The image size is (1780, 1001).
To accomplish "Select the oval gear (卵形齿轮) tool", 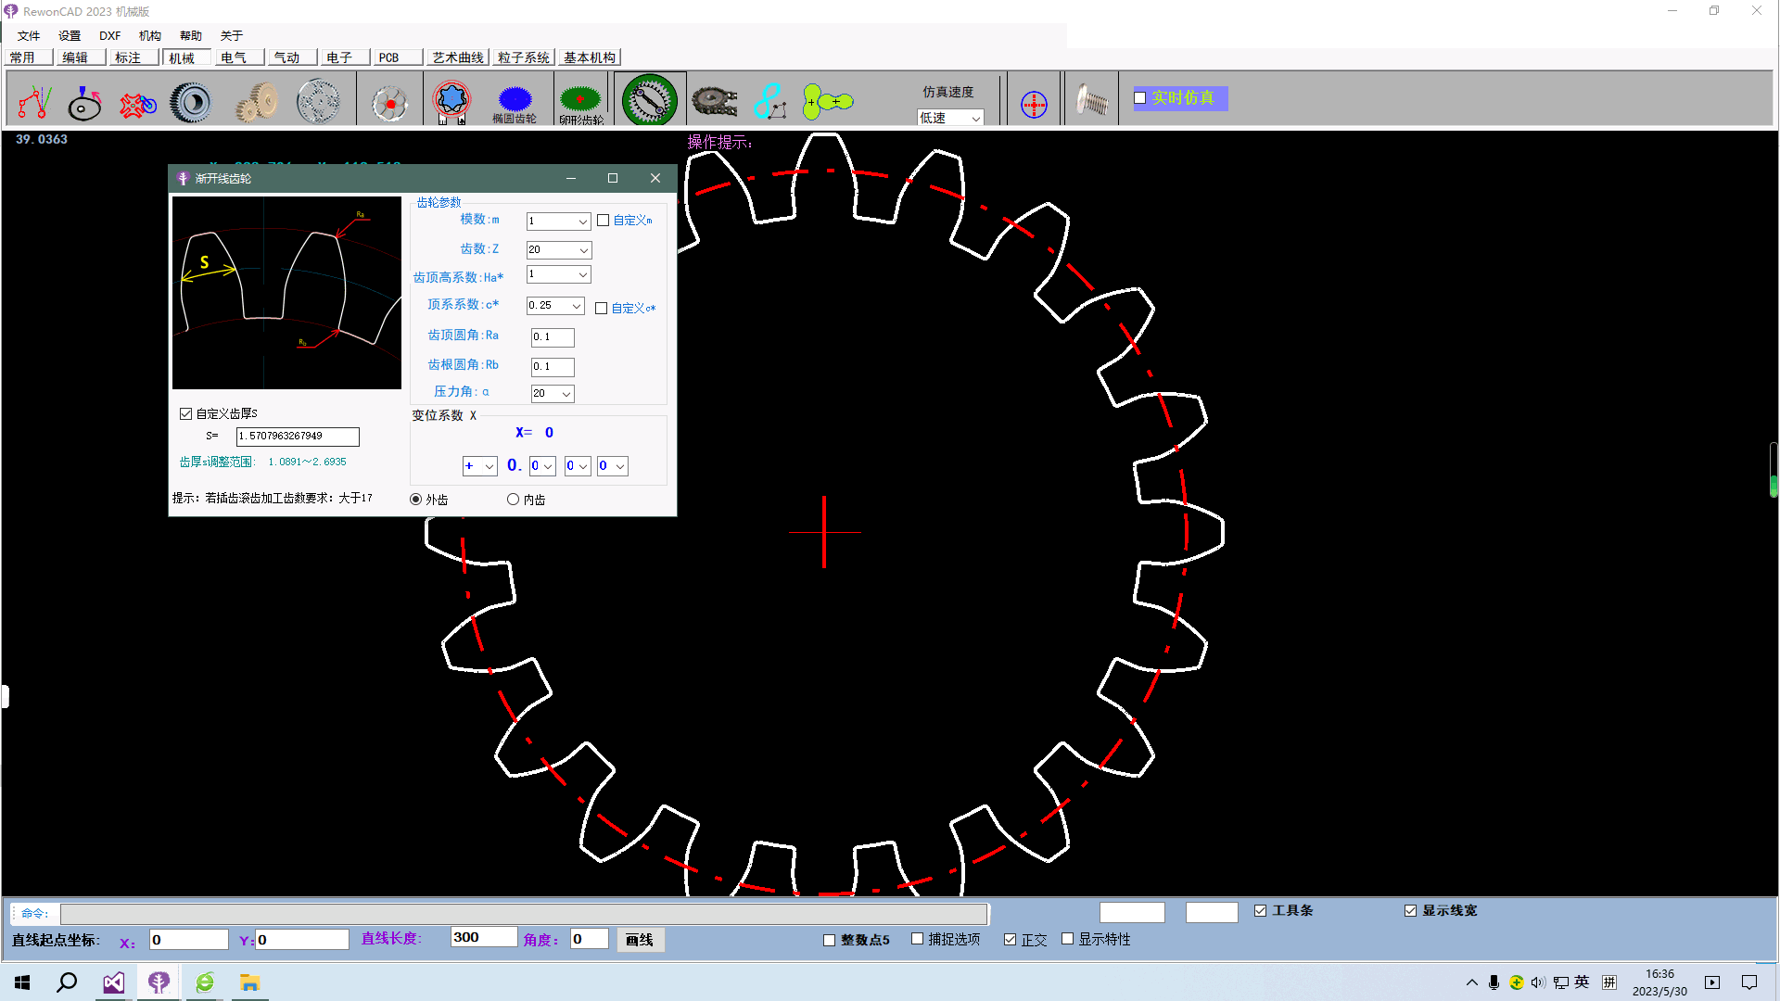I will [580, 100].
